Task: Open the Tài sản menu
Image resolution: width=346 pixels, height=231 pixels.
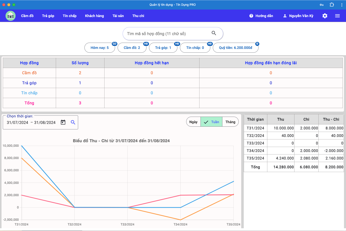Action: point(118,16)
